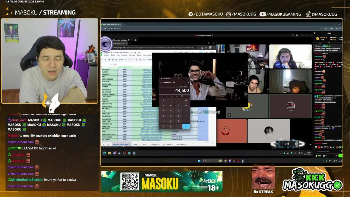Click the backspace icon on calculator
Image resolution: width=350 pixels, height=197 pixels.
coord(186,100)
